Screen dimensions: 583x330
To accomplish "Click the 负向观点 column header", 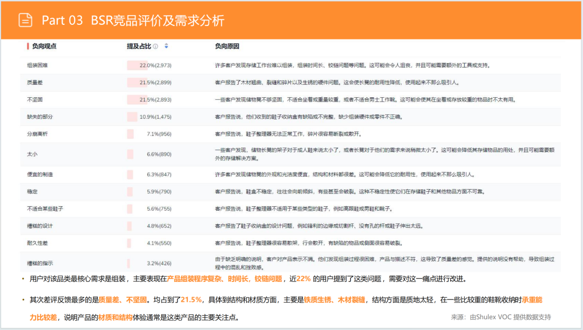I will 44,46.
